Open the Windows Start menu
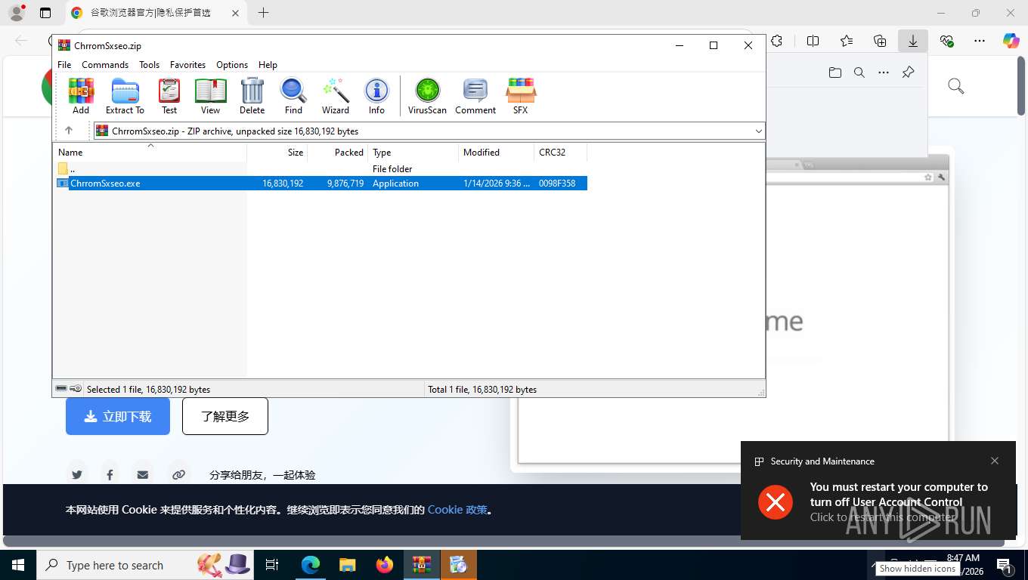The image size is (1028, 580). point(17,565)
